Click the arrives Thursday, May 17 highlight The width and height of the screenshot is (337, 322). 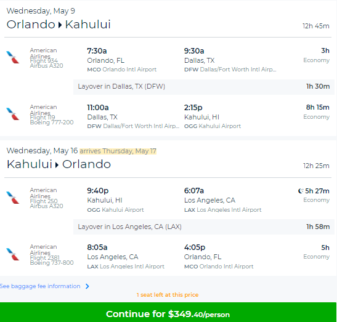click(x=118, y=151)
